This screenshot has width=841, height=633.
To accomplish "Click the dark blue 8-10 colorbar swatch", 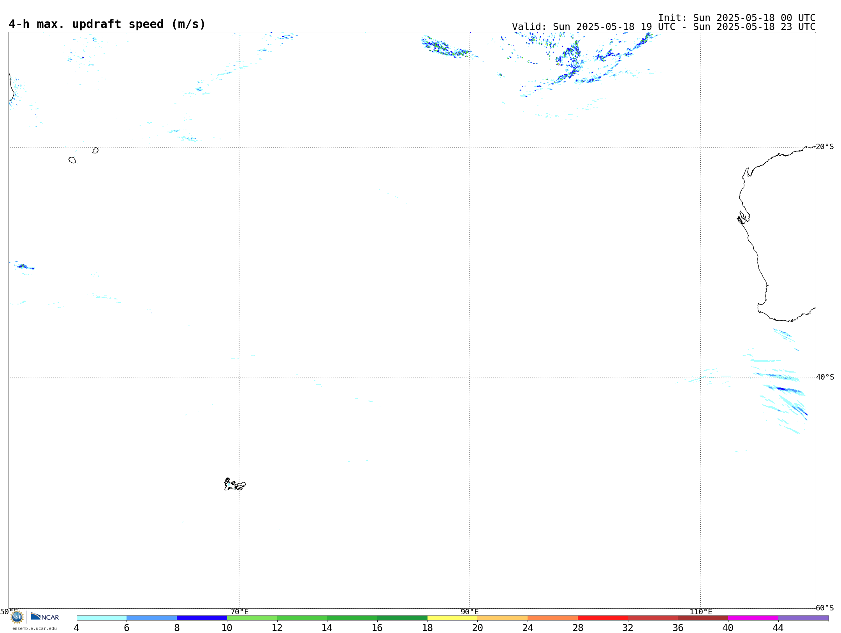I will [x=202, y=618].
